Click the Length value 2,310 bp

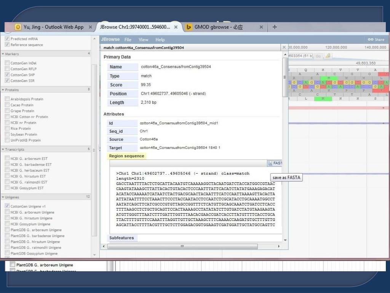tap(149, 102)
